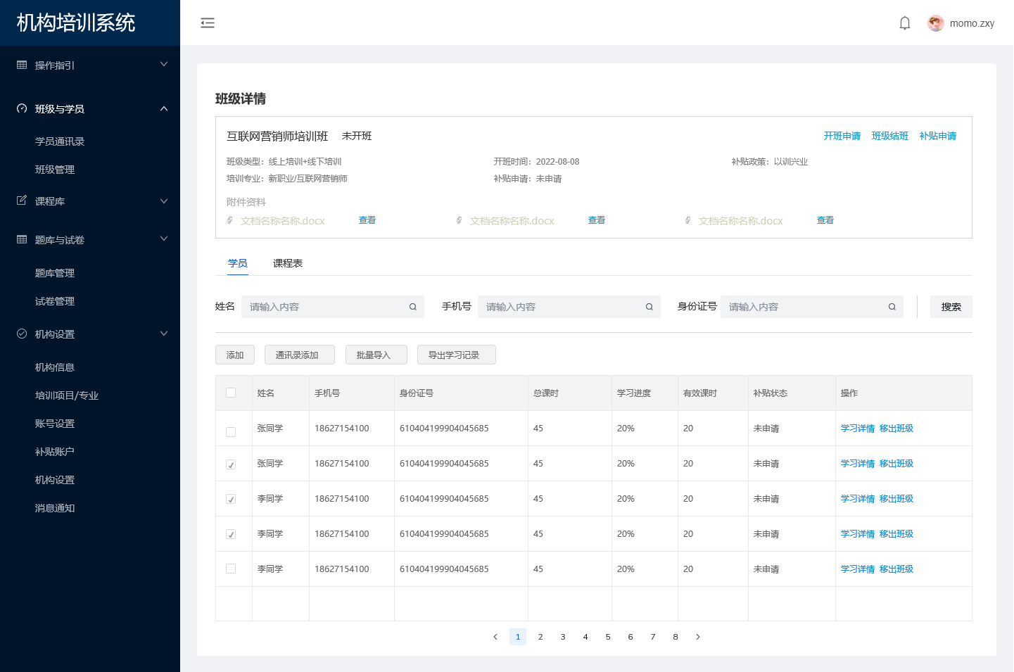Open 补贴账户 in sidebar
The height and width of the screenshot is (672, 1014).
(x=55, y=452)
